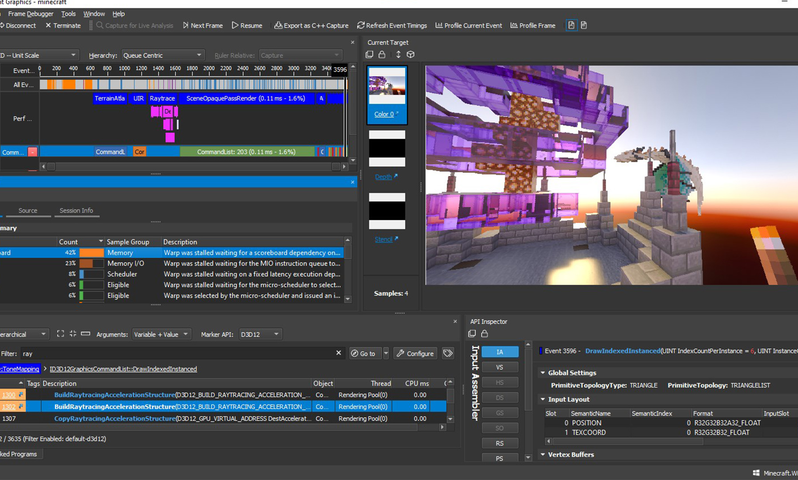
Task: Open the Tools menu
Action: click(x=68, y=14)
